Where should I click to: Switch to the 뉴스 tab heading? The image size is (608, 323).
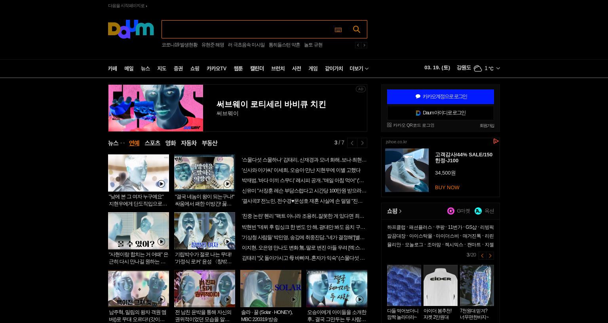113,143
